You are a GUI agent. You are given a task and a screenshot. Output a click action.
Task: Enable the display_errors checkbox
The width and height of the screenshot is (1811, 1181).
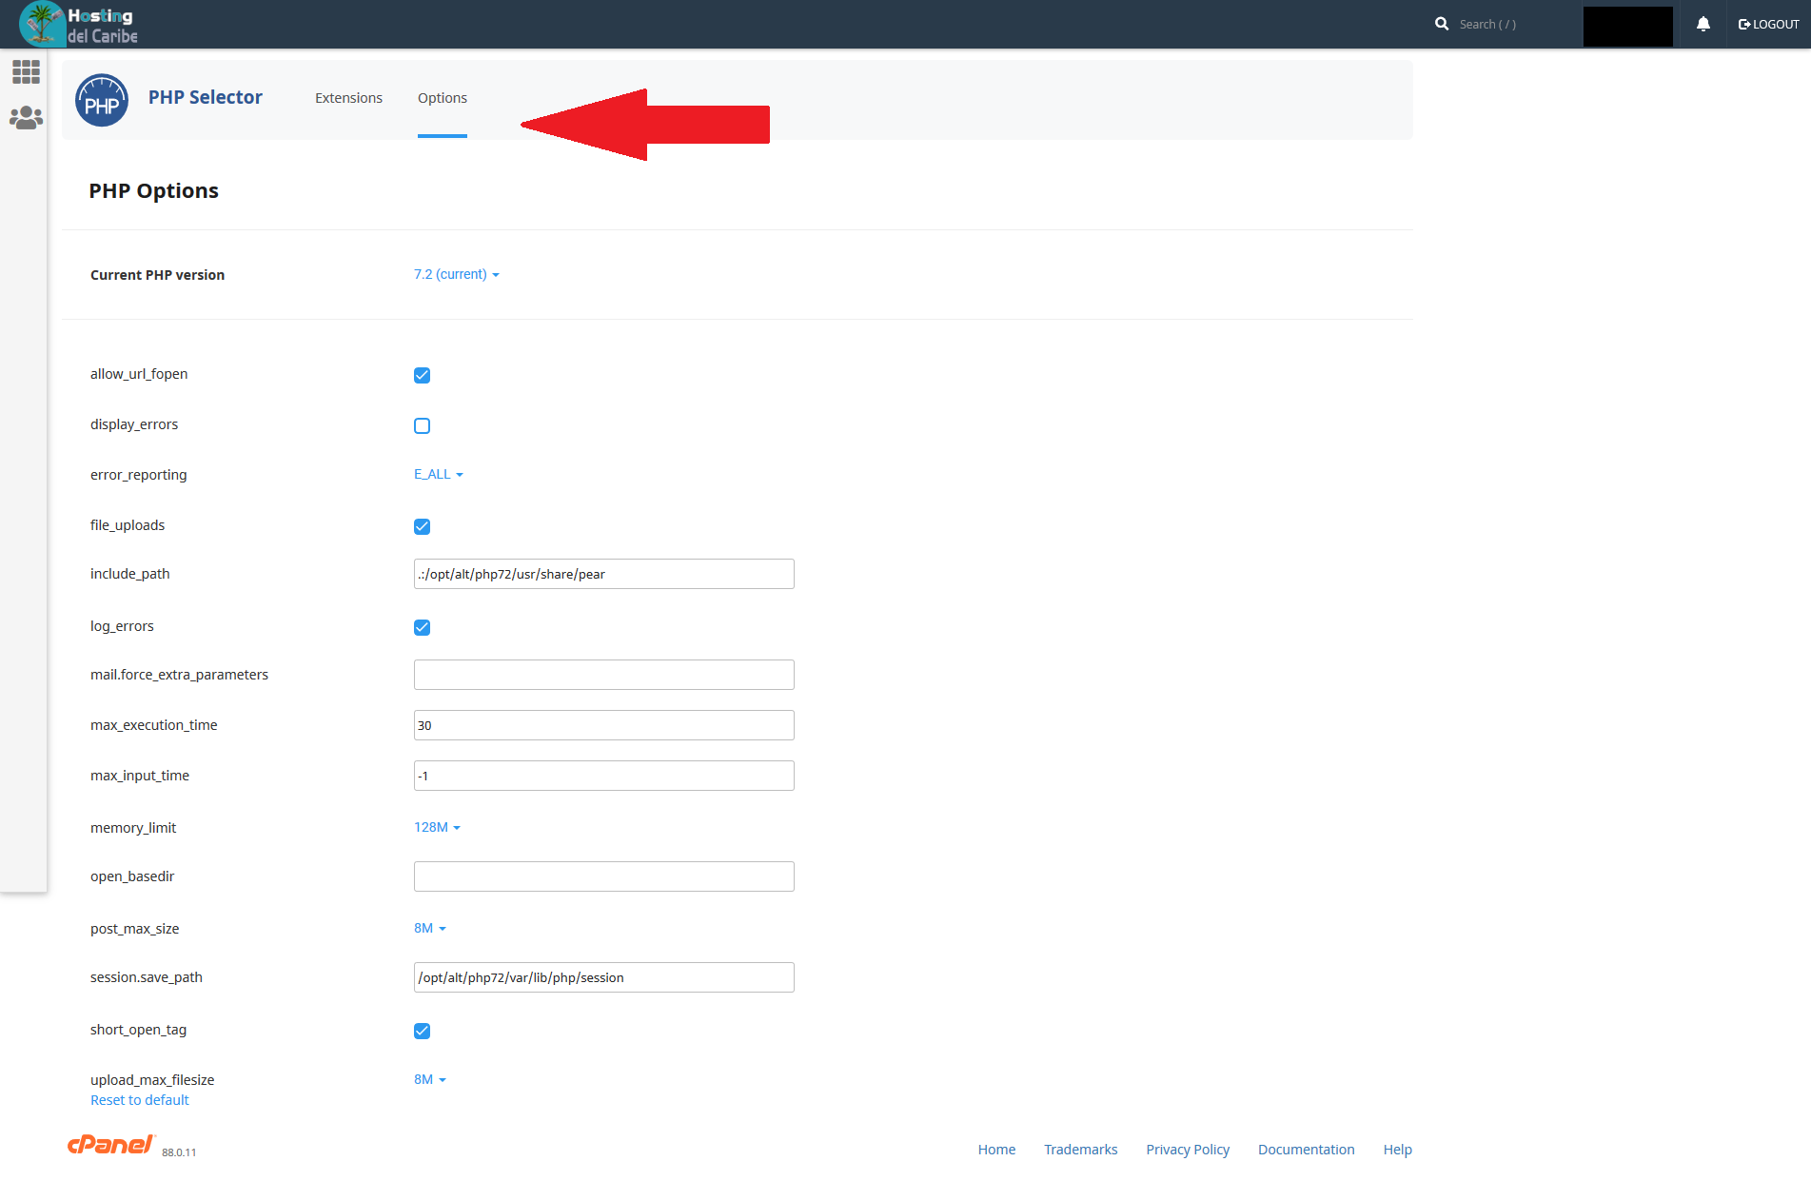click(422, 425)
